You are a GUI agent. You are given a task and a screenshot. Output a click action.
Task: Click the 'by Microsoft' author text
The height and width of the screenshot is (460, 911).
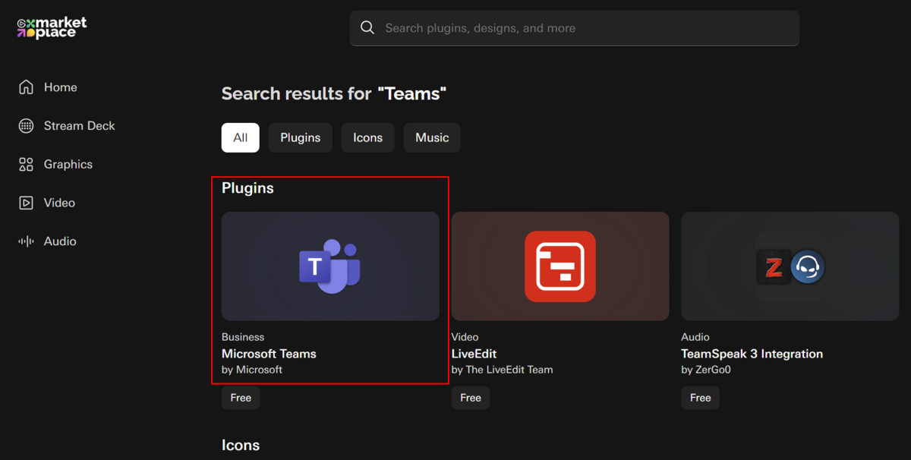252,370
